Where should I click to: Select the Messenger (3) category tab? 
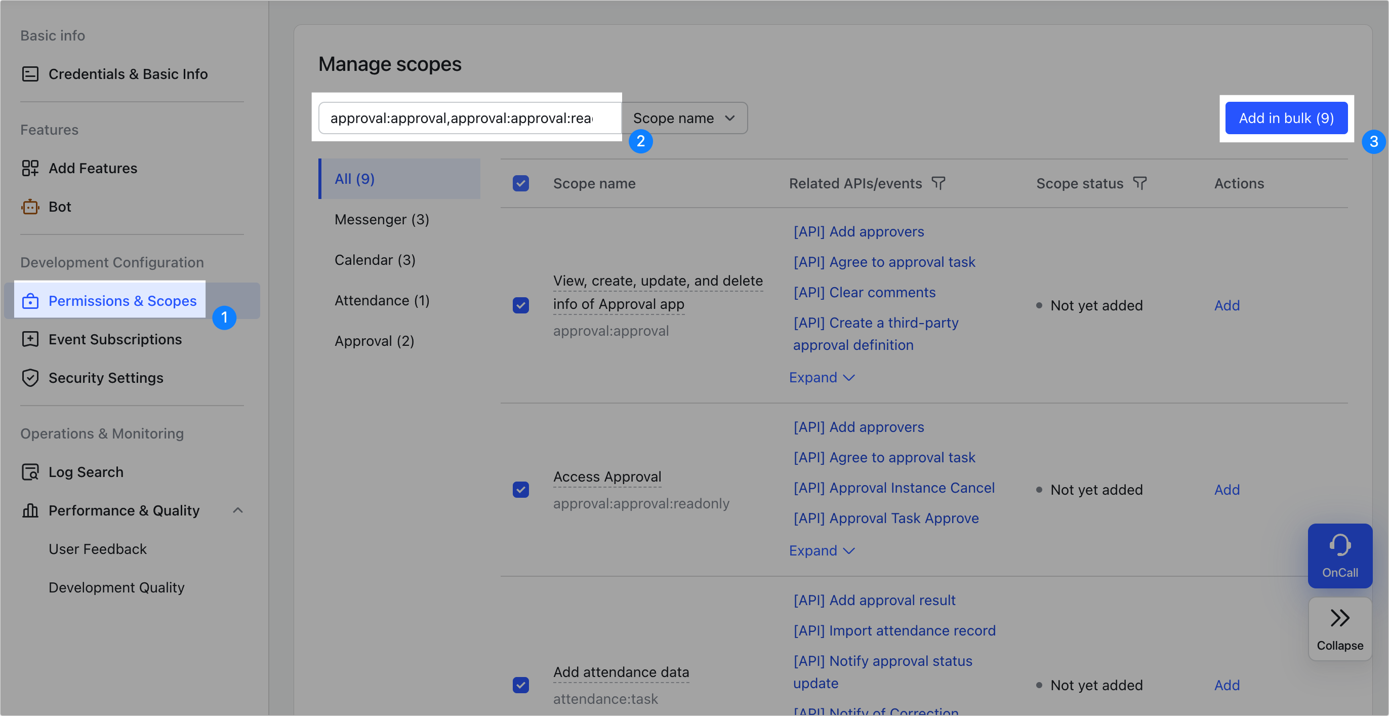pyautogui.click(x=382, y=220)
